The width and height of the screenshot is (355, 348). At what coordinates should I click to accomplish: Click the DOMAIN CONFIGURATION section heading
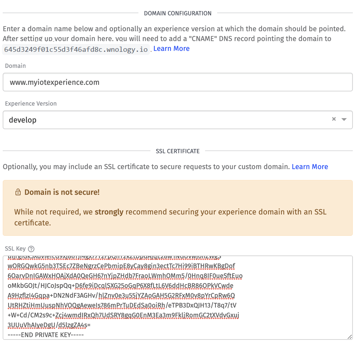click(x=177, y=13)
